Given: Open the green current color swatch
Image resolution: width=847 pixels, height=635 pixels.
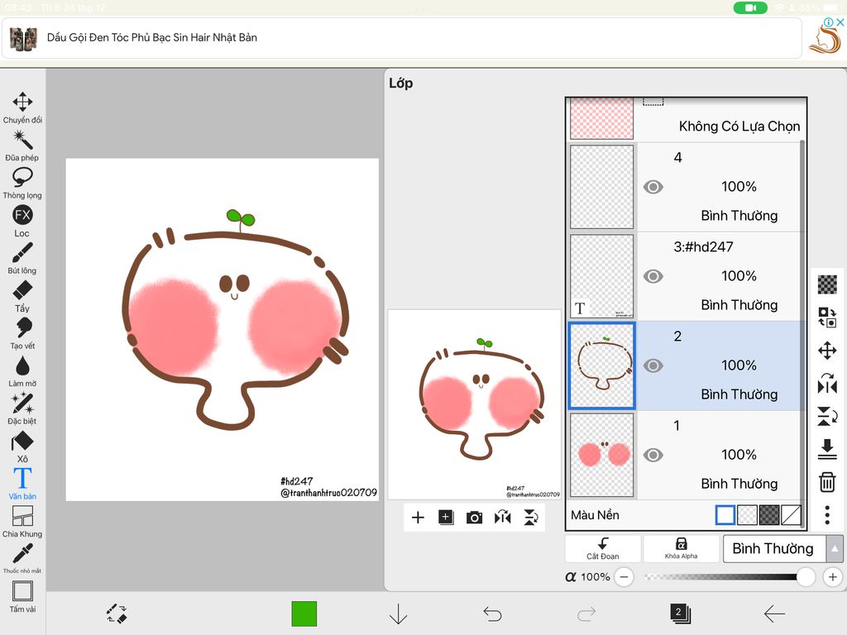Looking at the screenshot, I should (304, 614).
